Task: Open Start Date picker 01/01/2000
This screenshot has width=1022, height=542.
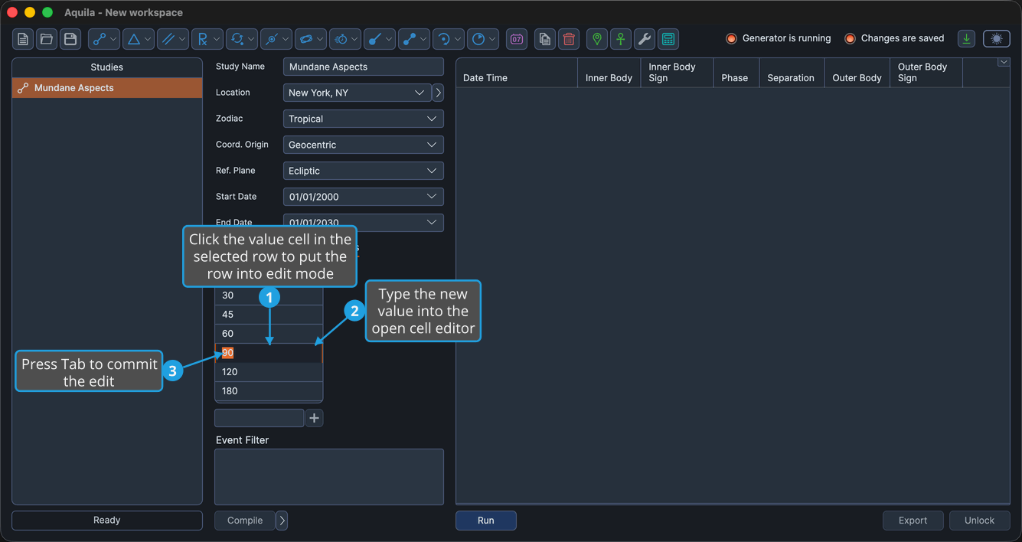Action: click(x=364, y=197)
